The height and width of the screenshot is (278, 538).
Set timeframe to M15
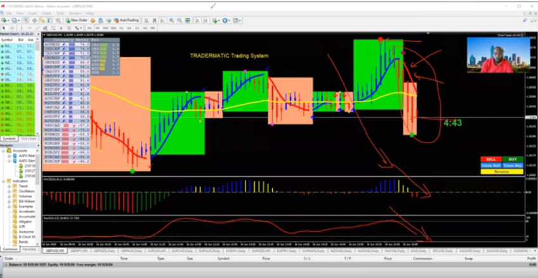pyautogui.click(x=105, y=28)
